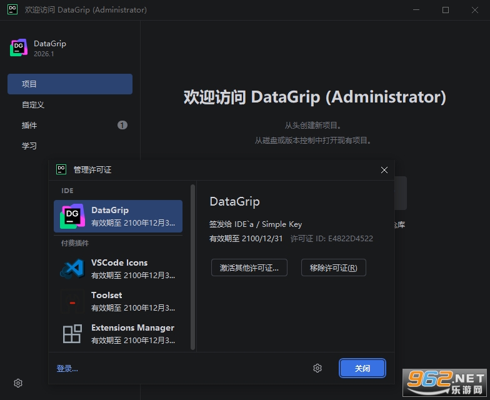Click the plugins update badge showing 1
Screen dimensions: 490x400
click(x=122, y=125)
